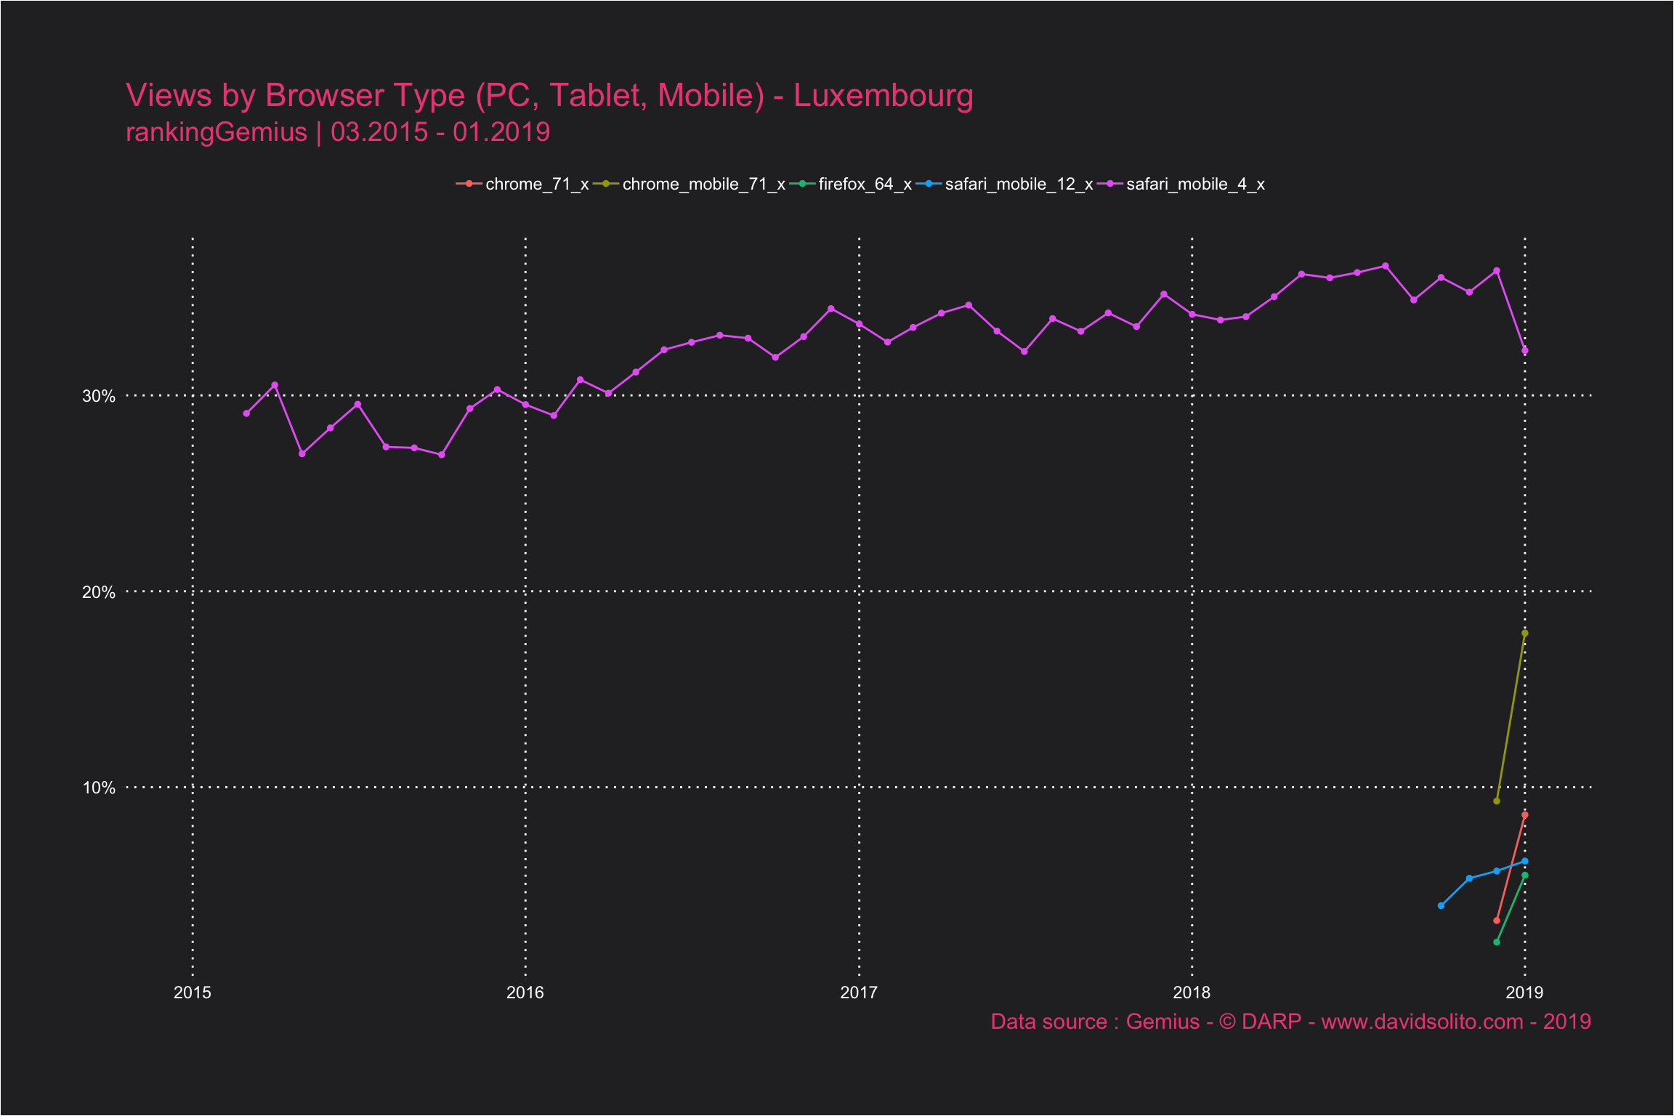Click the chrome_71_x legend color marker
The height and width of the screenshot is (1116, 1674).
coord(469,184)
